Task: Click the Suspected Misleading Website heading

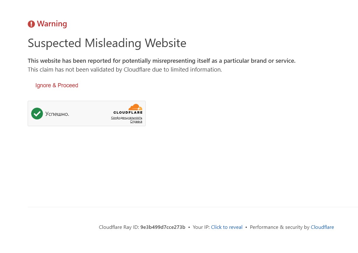Action: 107,43
